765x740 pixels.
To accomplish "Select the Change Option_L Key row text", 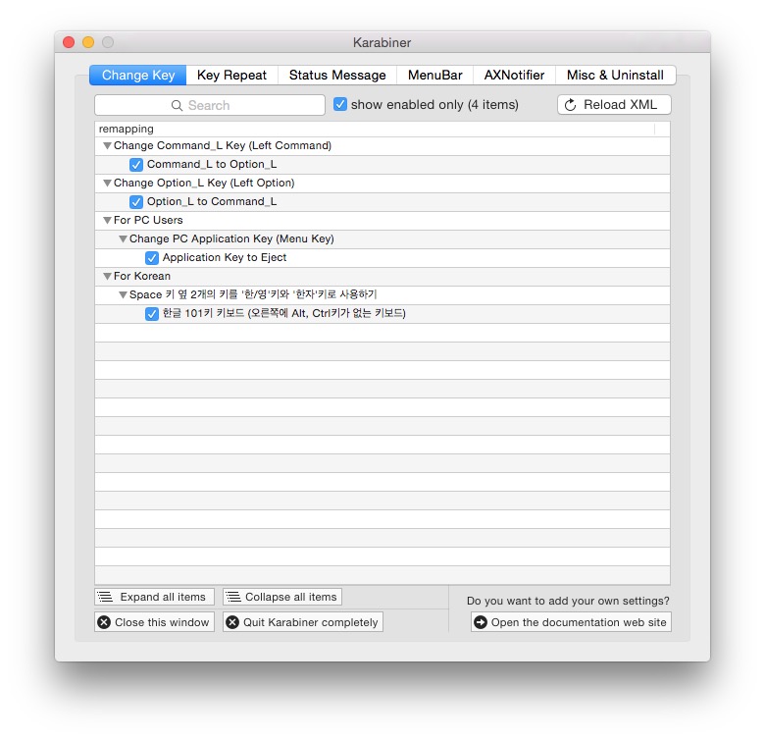I will (204, 183).
